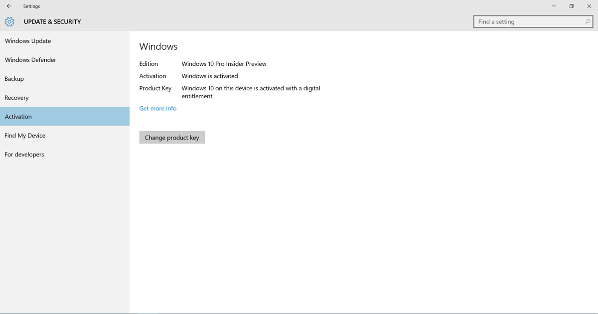Restore down the Settings window
Screen dimensions: 598x314
[572, 6]
